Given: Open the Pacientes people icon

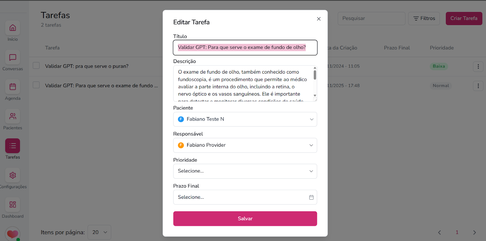Looking at the screenshot, I should tap(12, 116).
